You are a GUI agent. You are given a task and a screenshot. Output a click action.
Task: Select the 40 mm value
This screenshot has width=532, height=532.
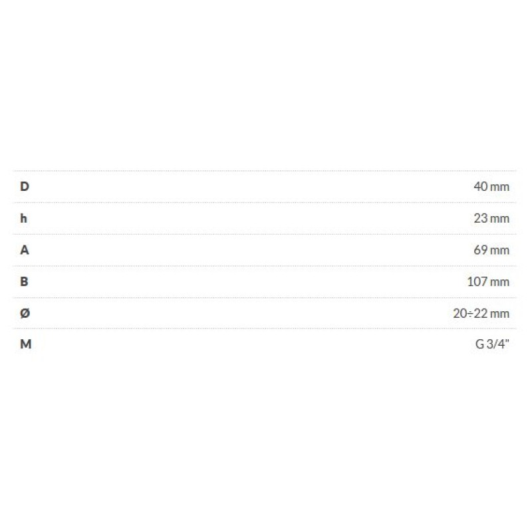coord(491,186)
